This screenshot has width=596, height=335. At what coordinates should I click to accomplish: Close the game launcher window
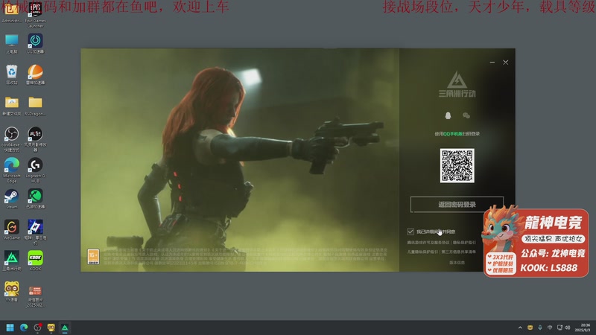click(x=506, y=62)
